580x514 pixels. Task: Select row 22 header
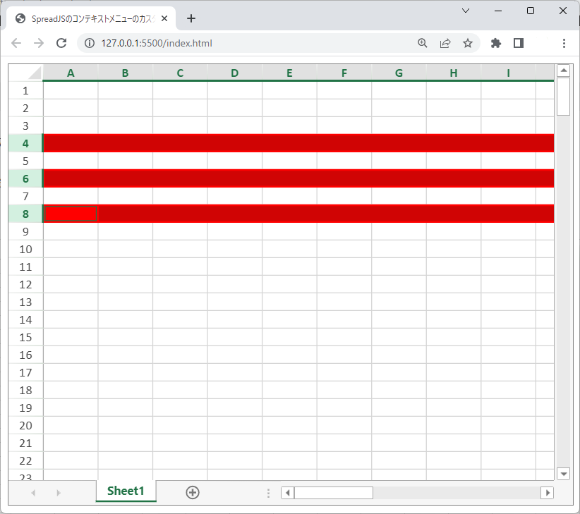(x=25, y=461)
